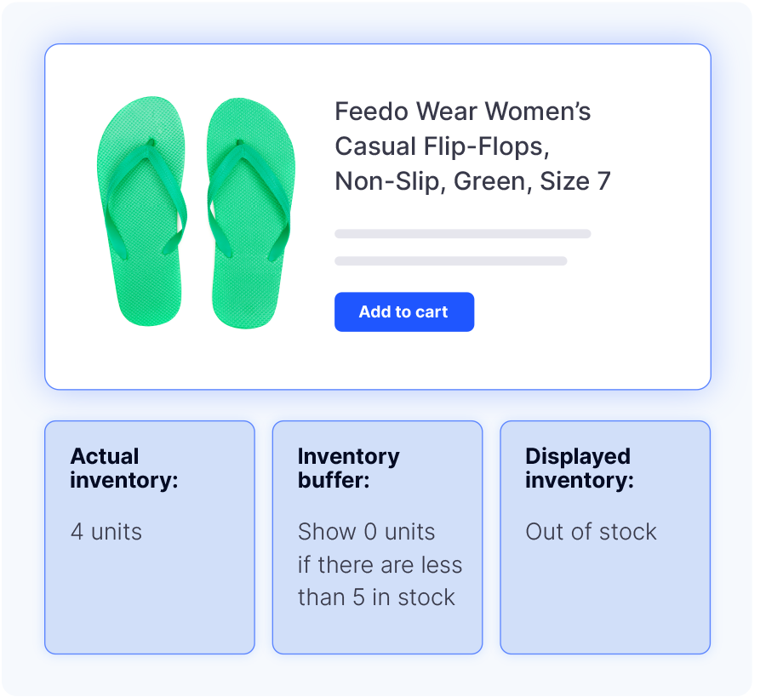Click the 'if there are less' line

(380, 564)
